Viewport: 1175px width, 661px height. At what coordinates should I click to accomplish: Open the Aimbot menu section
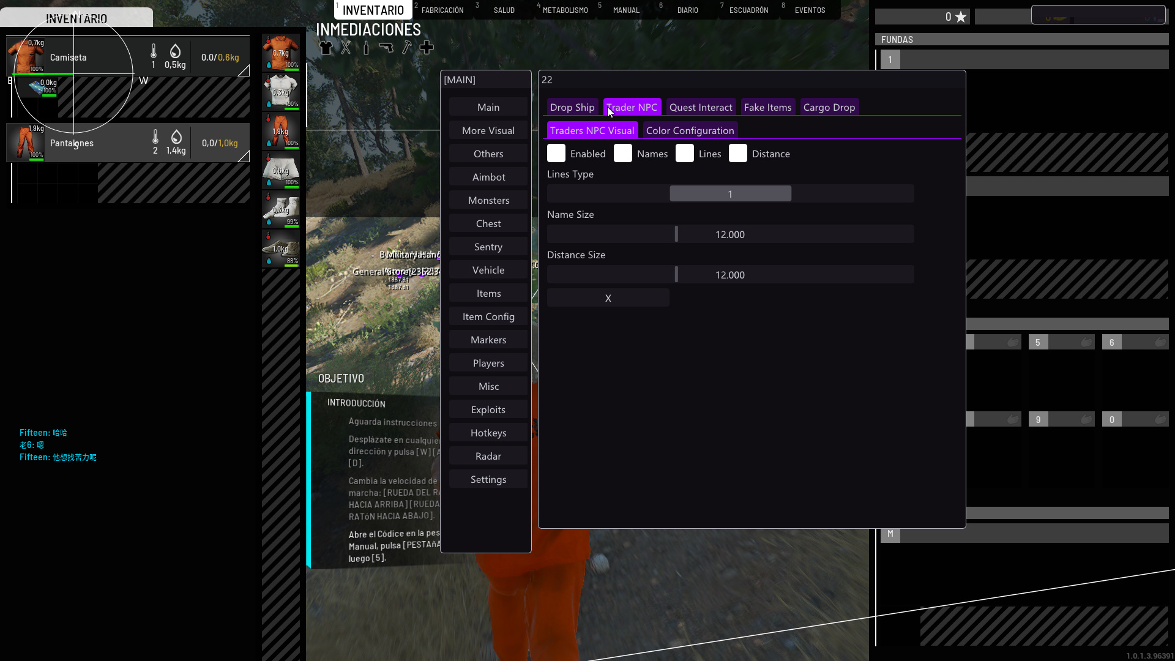[488, 177]
